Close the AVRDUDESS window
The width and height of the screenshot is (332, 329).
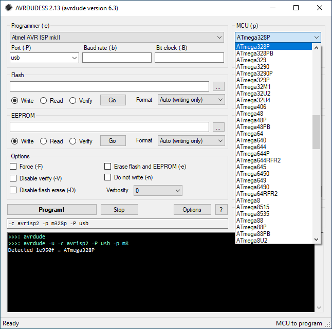(x=320, y=8)
